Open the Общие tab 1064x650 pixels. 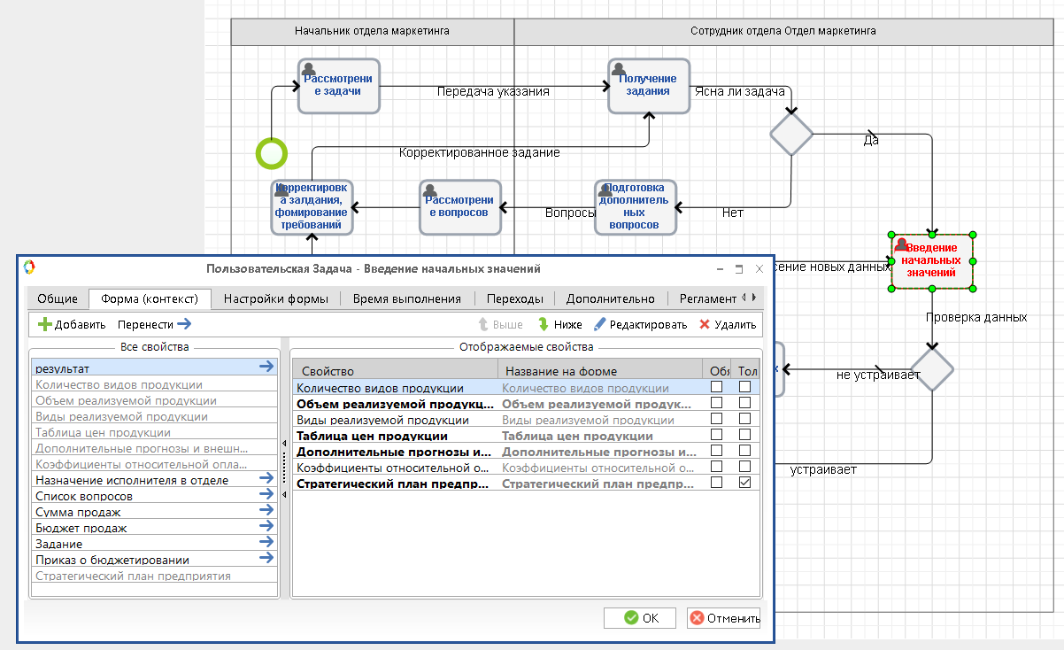point(58,298)
